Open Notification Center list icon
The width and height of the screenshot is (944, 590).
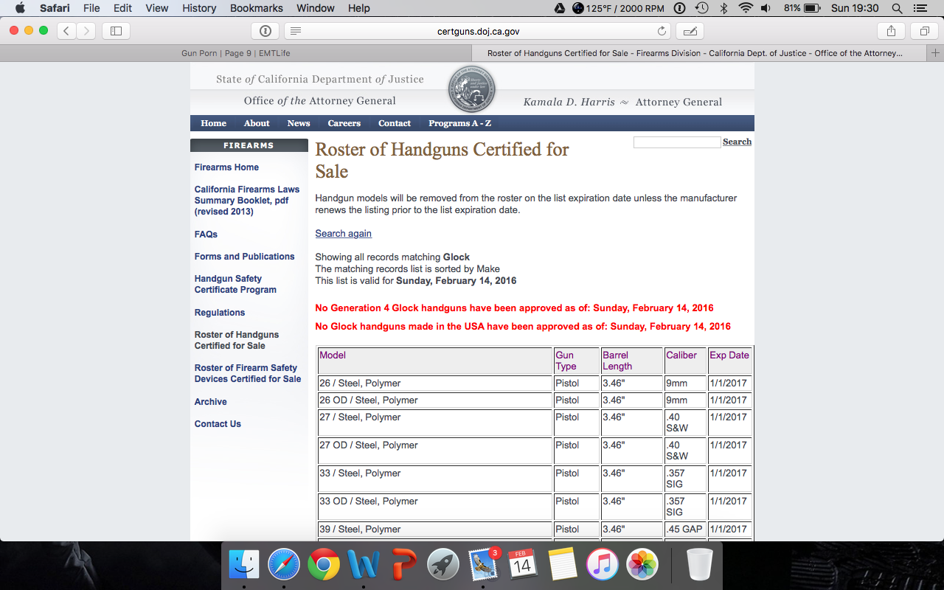(x=920, y=8)
